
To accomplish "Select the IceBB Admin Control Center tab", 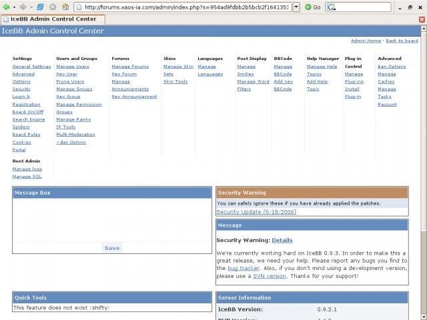I will tap(53, 19).
